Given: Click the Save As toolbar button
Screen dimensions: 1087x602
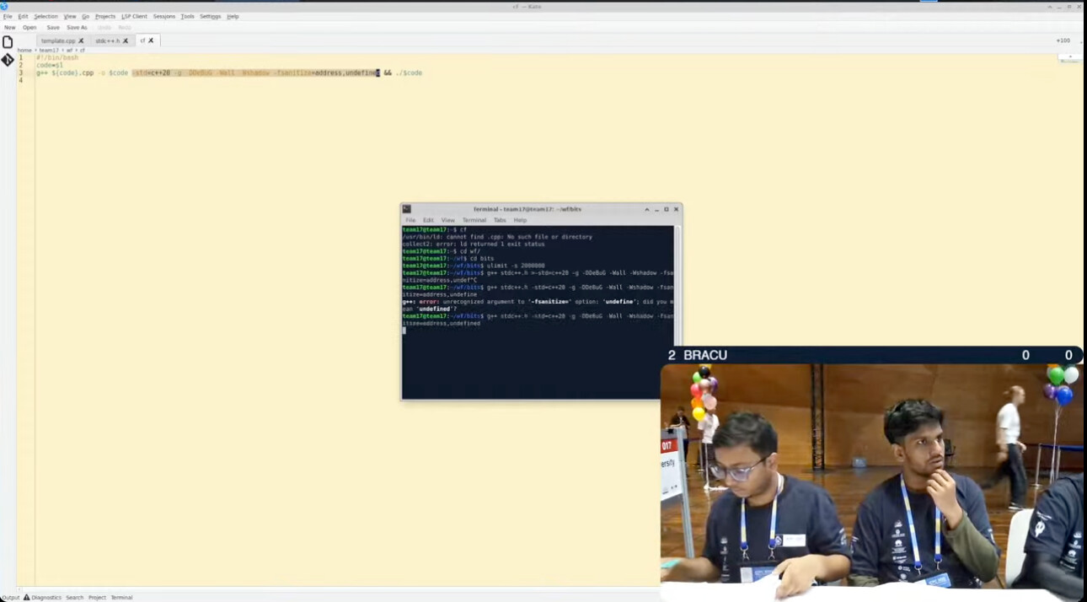Looking at the screenshot, I should point(77,27).
